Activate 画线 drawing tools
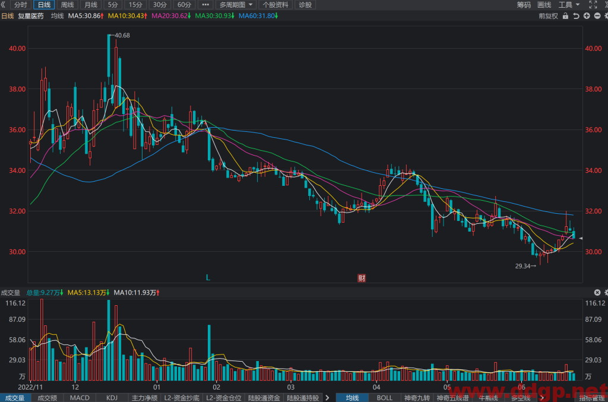 (544, 5)
